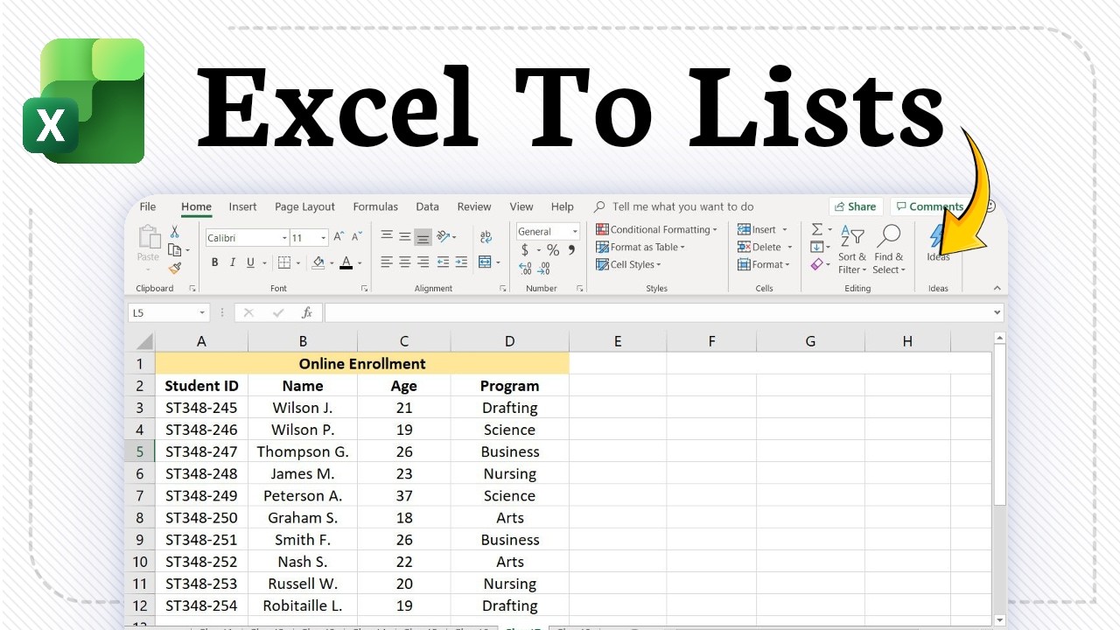Increase font size with the larger A icon

coord(339,237)
